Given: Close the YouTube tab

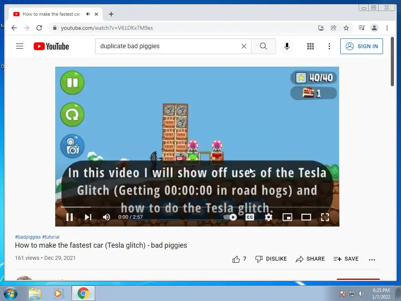Looking at the screenshot, I should (x=96, y=14).
